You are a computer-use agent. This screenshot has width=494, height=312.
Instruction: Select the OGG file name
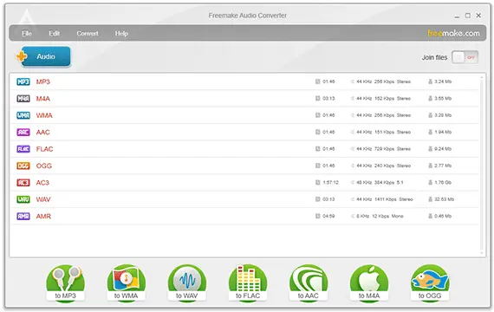44,166
